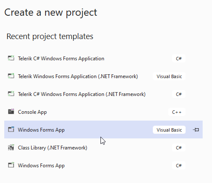This screenshot has height=183, width=212.
Task: Select Telerik C# Windows Forms Application (.NET Framework)
Action: pyautogui.click(x=103, y=94)
